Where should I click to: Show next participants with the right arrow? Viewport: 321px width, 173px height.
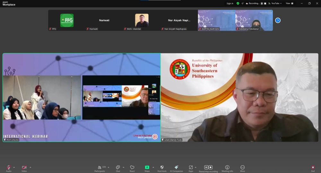(x=278, y=20)
